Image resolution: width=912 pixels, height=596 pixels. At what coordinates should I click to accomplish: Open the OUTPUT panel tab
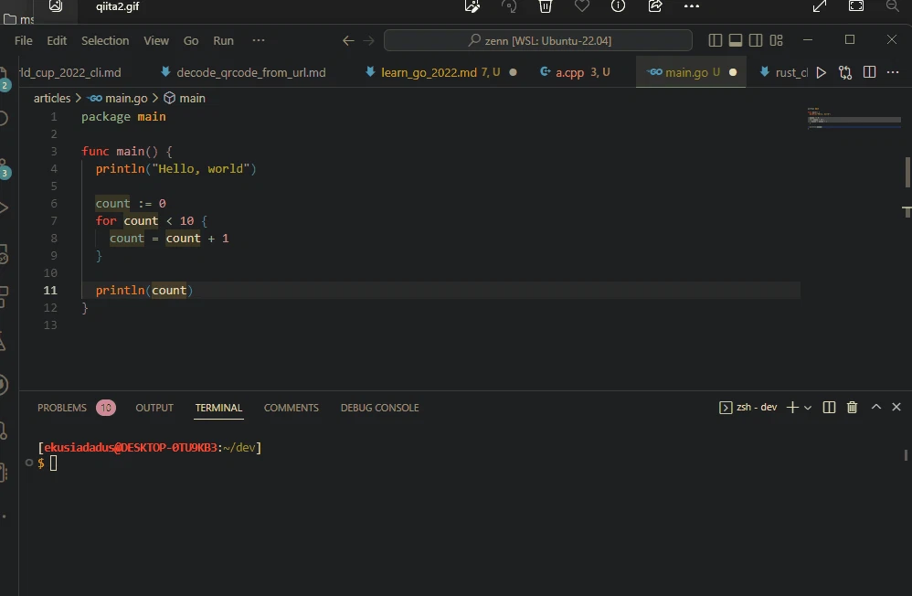[154, 408]
